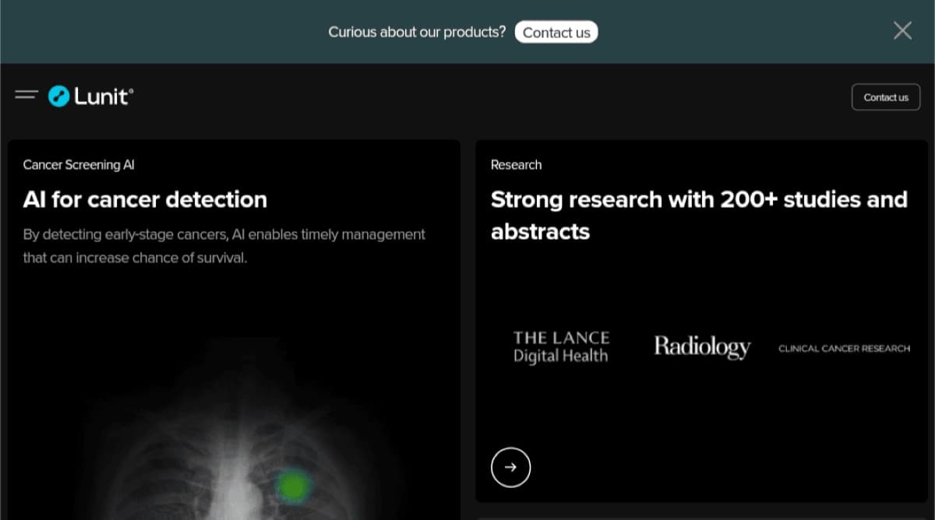The height and width of the screenshot is (520, 935).
Task: Click Contact us in the top banner
Action: click(556, 32)
